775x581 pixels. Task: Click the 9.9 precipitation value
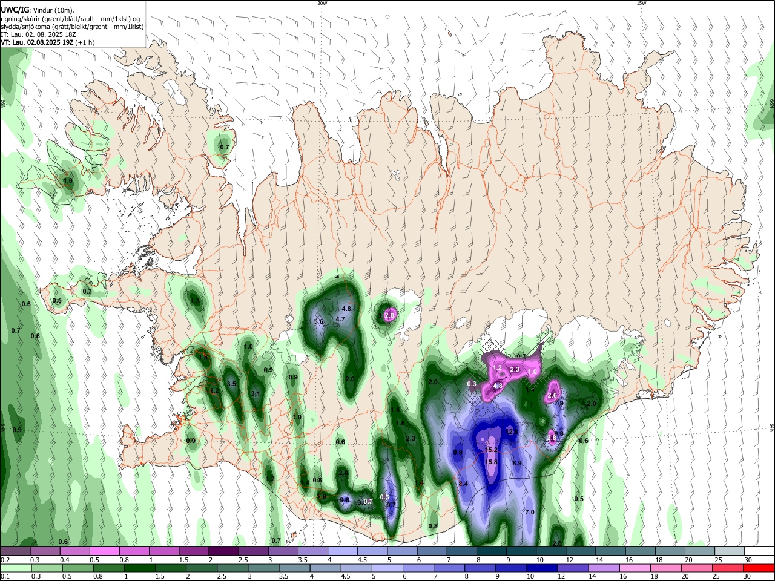point(458,452)
